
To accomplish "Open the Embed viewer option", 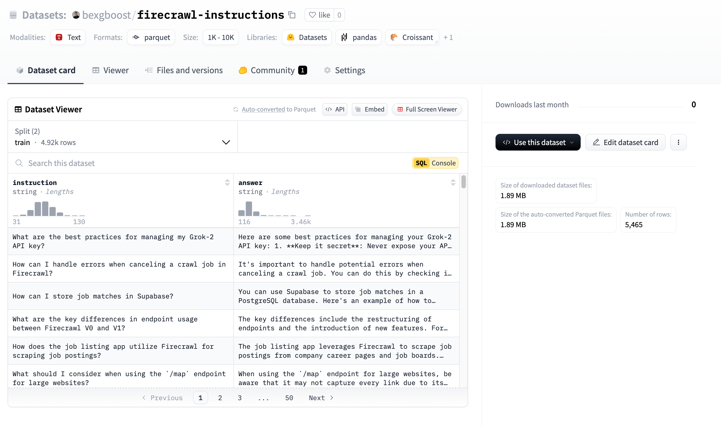I will tap(369, 109).
